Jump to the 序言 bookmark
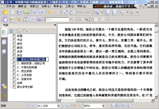 click(x=20, y=56)
